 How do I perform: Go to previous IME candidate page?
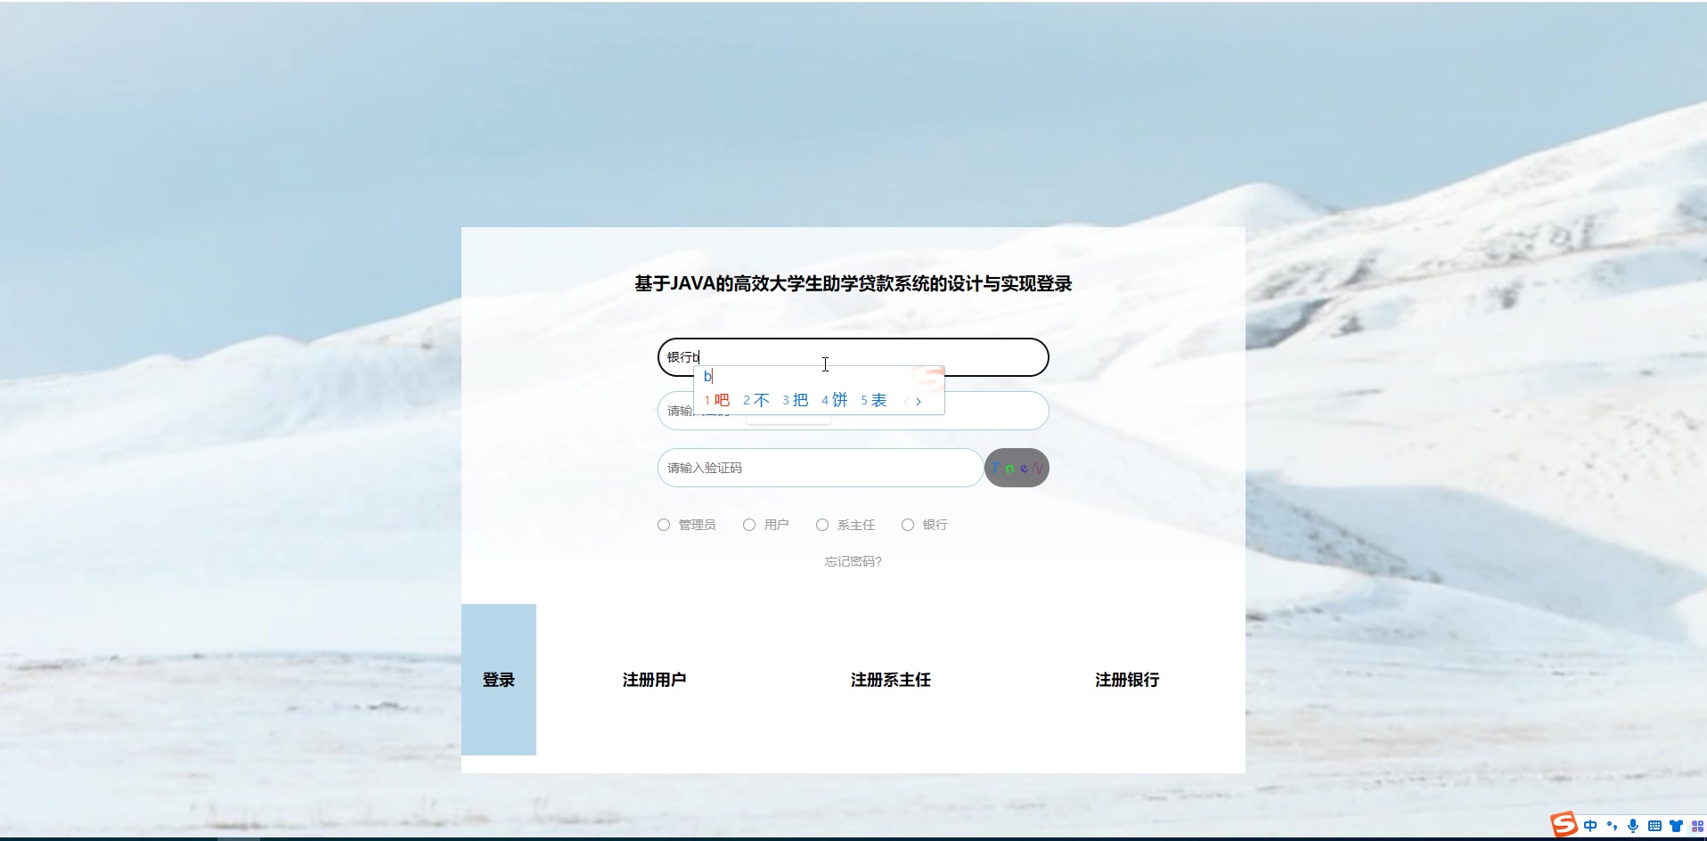[x=906, y=401]
